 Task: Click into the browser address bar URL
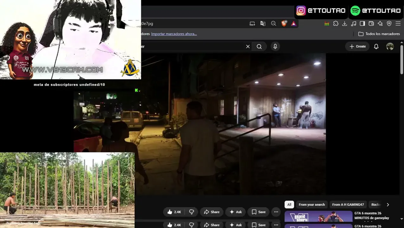click(193, 23)
